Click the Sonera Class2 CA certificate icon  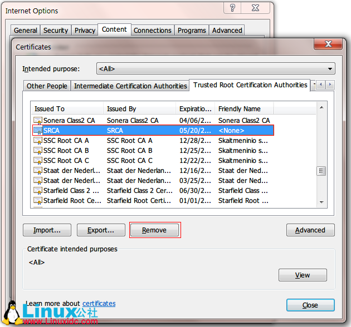tap(38, 121)
